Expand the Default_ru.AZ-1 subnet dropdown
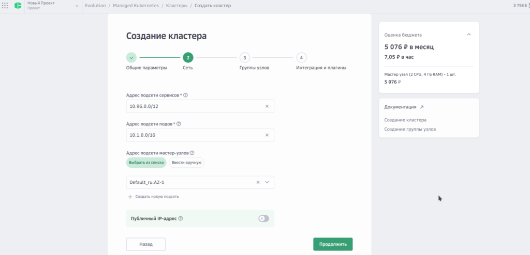The image size is (530, 255). (267, 182)
